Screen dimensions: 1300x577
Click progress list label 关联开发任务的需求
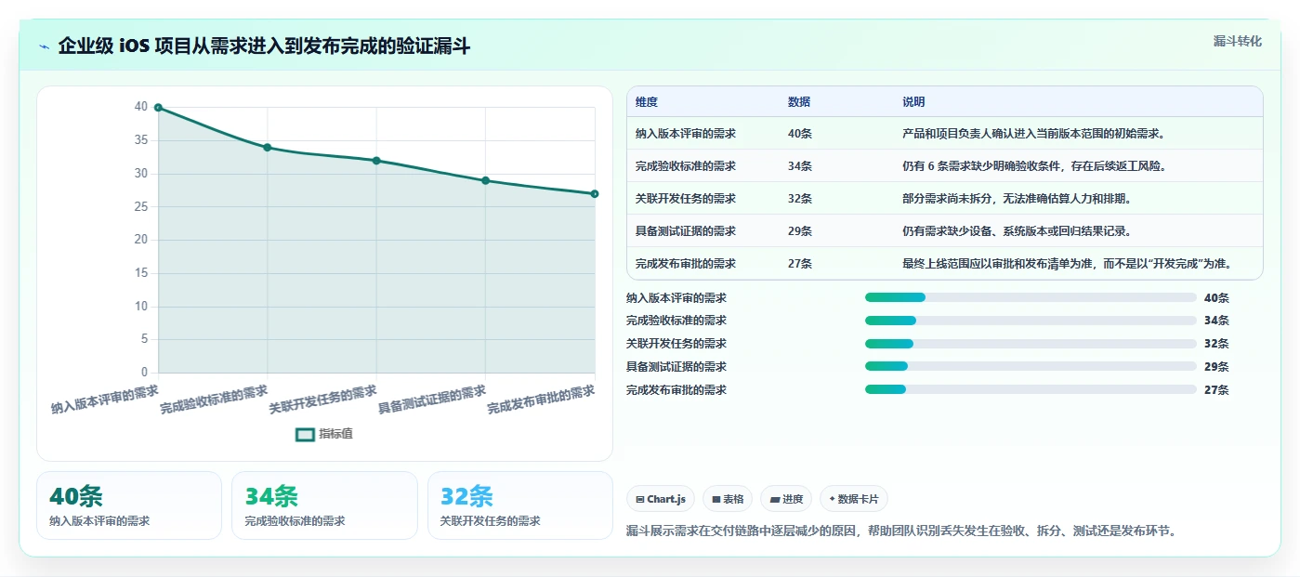(x=676, y=344)
